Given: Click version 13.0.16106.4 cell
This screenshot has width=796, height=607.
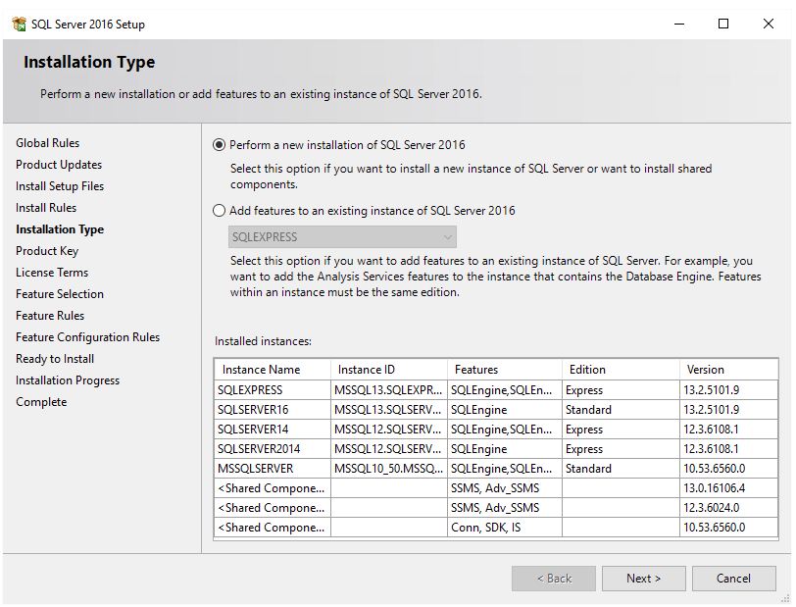Looking at the screenshot, I should (x=728, y=488).
